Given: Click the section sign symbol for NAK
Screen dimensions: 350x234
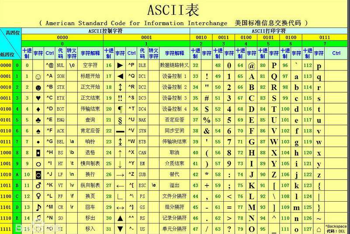Looking at the screenshot, I should point(120,121).
